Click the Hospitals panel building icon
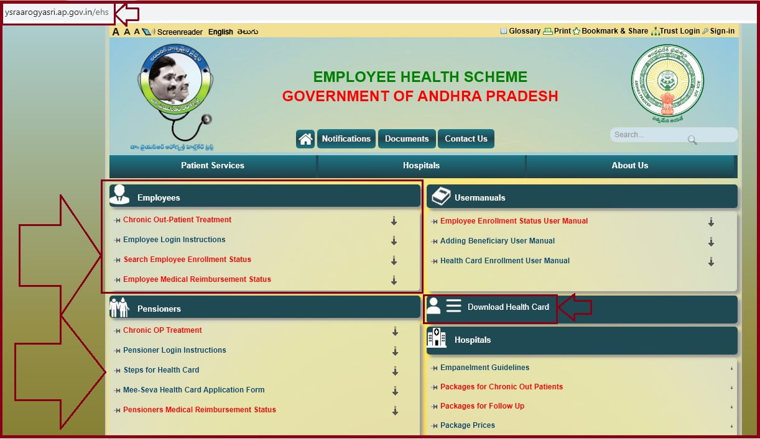The height and width of the screenshot is (439, 760). click(436, 339)
